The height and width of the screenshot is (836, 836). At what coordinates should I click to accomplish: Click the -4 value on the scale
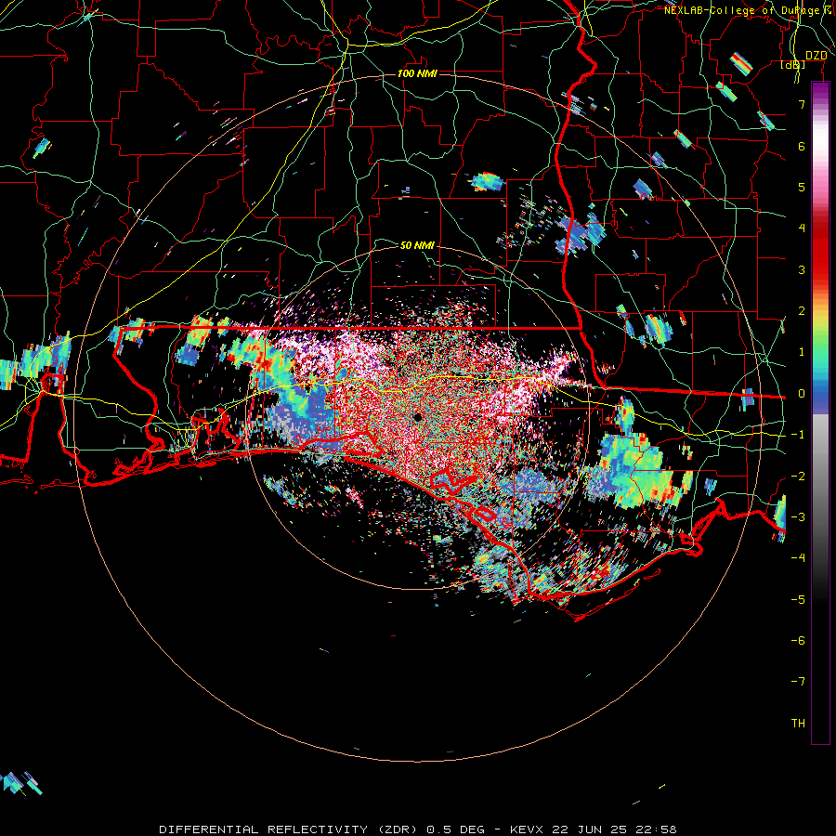pos(798,557)
